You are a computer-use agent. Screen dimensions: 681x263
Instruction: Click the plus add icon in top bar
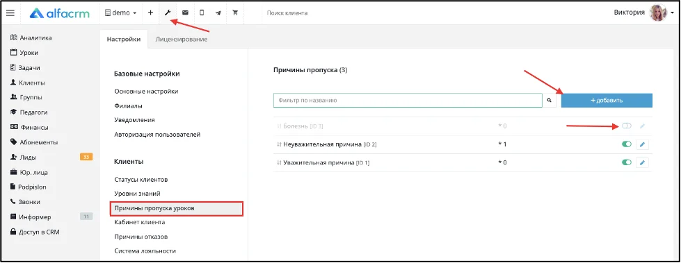(150, 13)
